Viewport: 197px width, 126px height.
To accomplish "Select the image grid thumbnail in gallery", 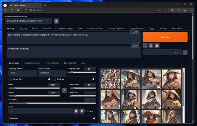I will [x=110, y=79].
